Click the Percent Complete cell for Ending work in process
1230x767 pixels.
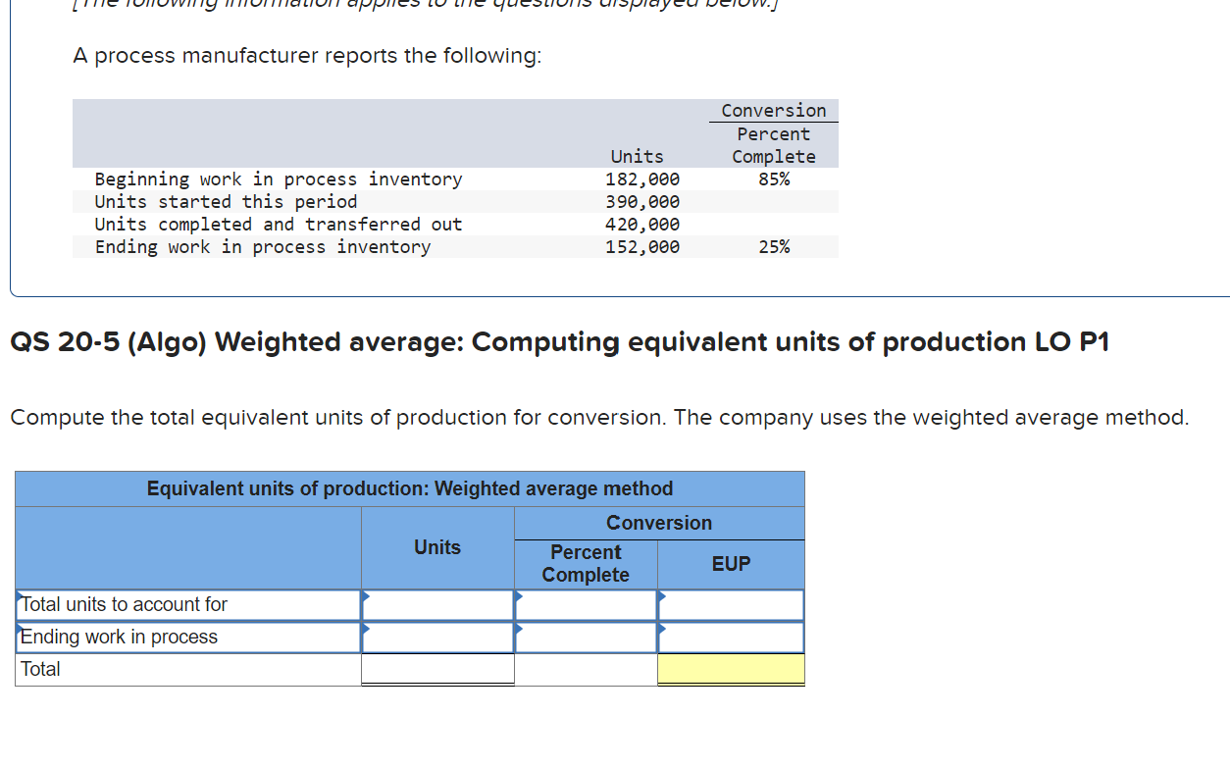[x=586, y=638]
